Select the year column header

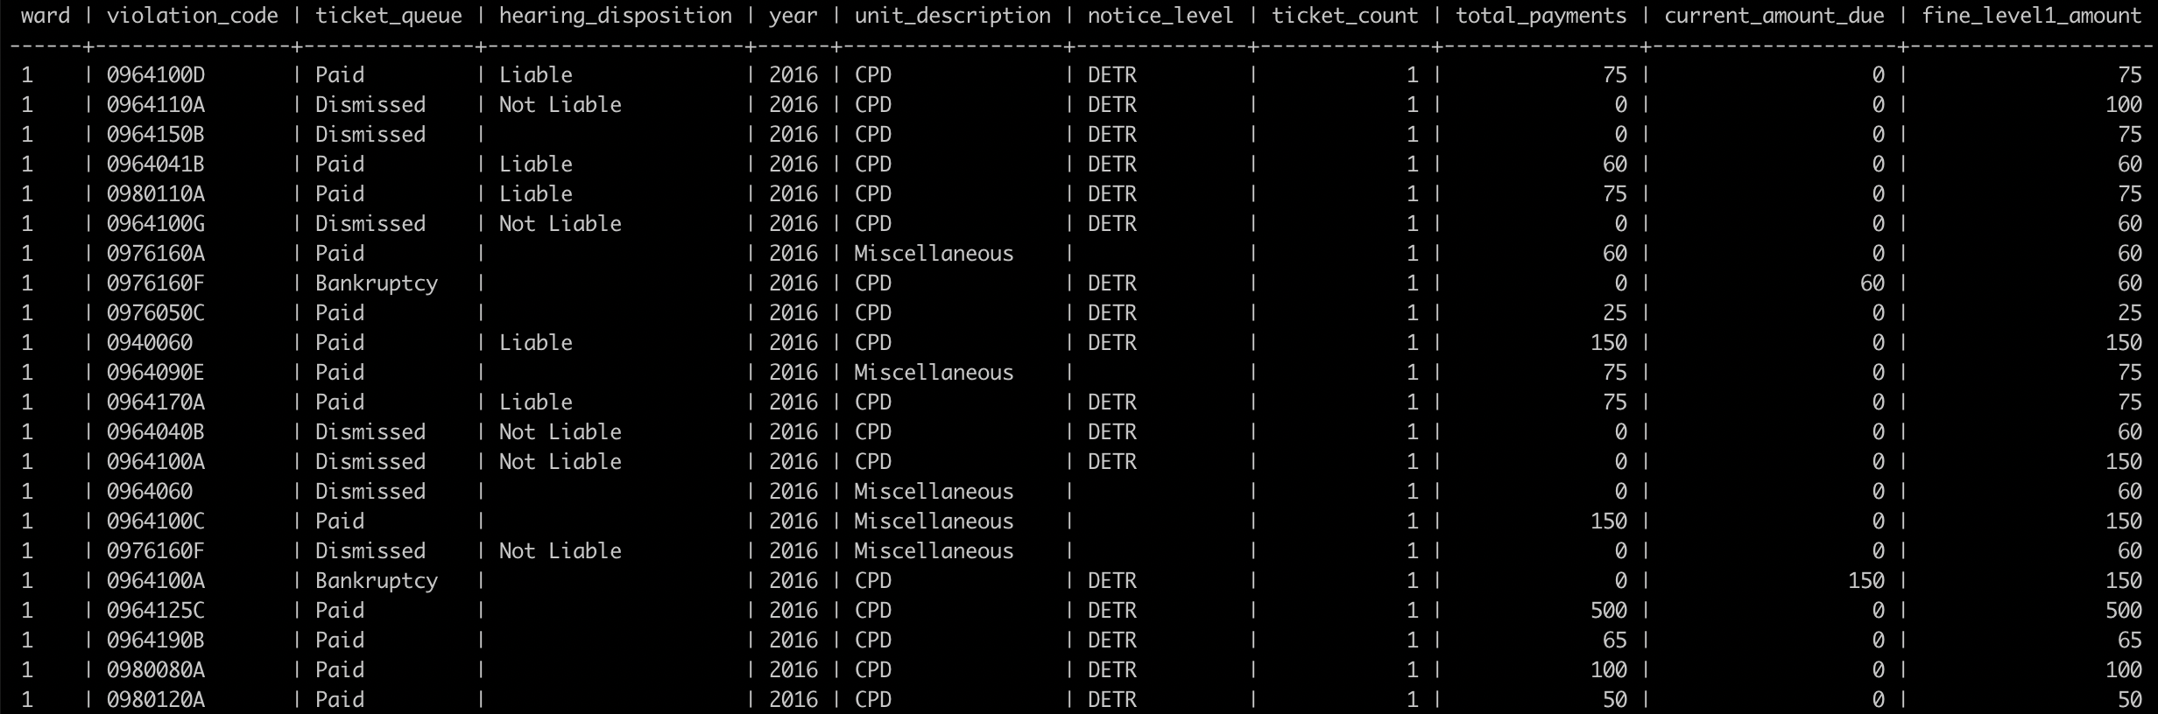[793, 16]
